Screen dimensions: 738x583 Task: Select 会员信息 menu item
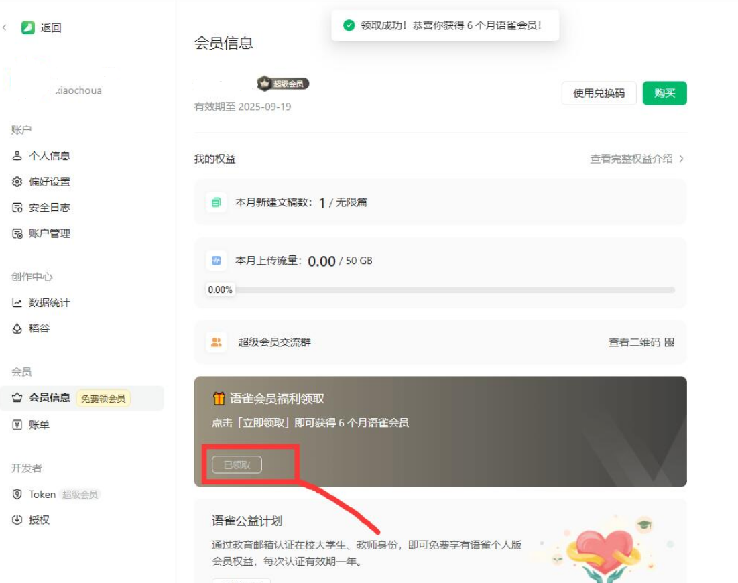click(49, 398)
